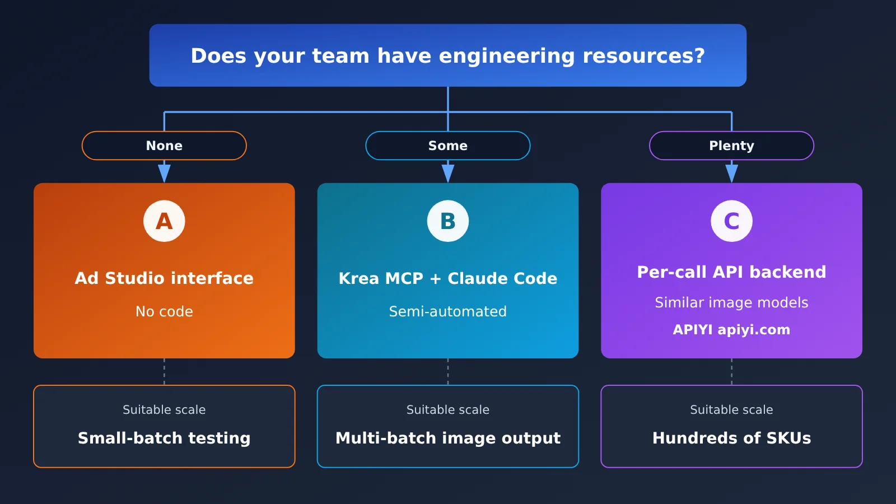896x504 pixels.
Task: Select the Some pill label
Action: [448, 146]
